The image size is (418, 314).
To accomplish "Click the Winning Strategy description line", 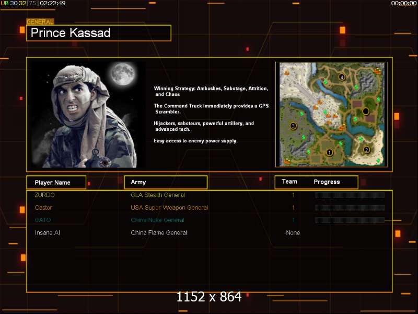I will pyautogui.click(x=211, y=91).
